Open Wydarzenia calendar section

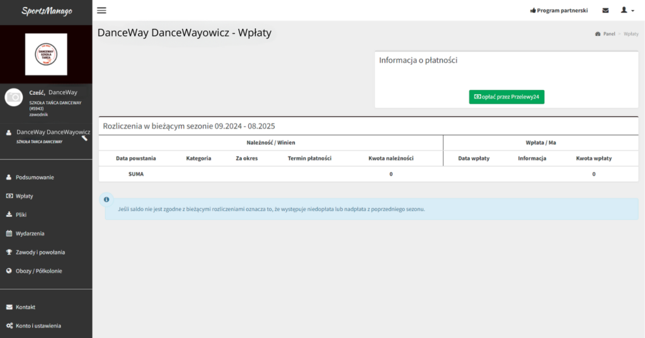coord(30,234)
